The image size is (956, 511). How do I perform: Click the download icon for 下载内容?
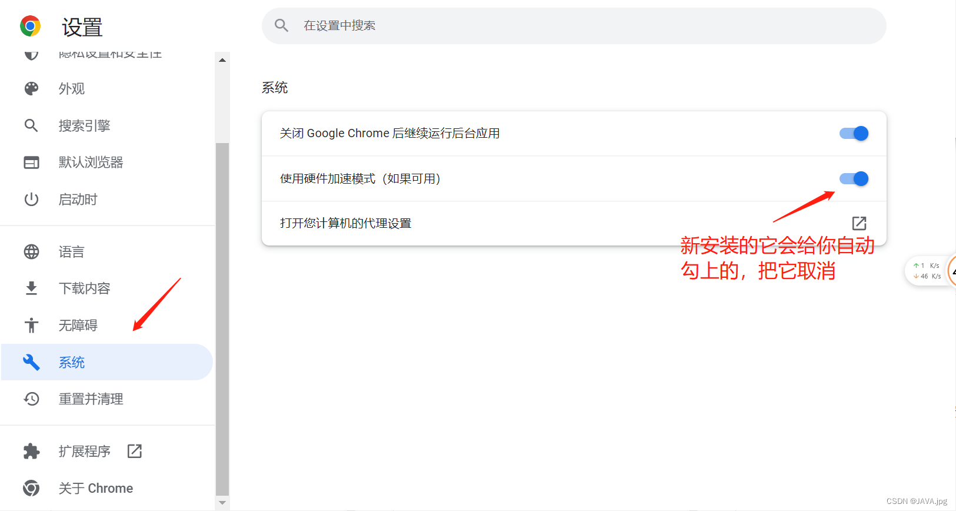click(31, 288)
